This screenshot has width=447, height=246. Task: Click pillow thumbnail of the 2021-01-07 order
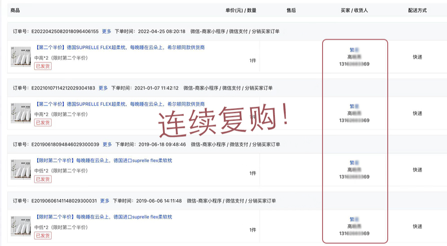(21, 113)
